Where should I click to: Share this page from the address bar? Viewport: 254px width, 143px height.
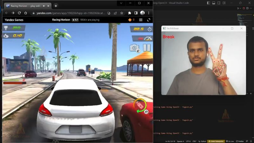[x=115, y=13]
